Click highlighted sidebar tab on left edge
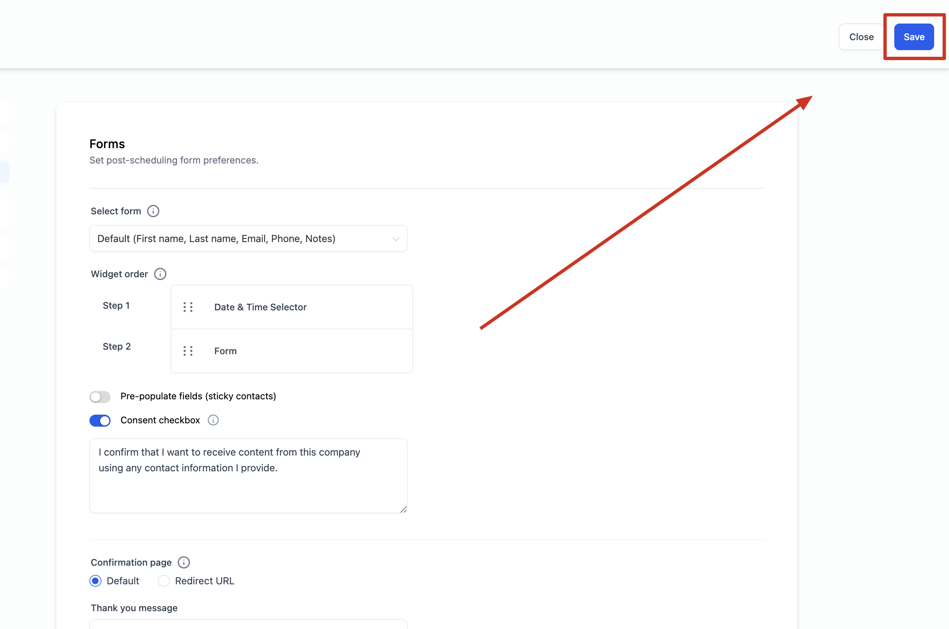 point(5,172)
